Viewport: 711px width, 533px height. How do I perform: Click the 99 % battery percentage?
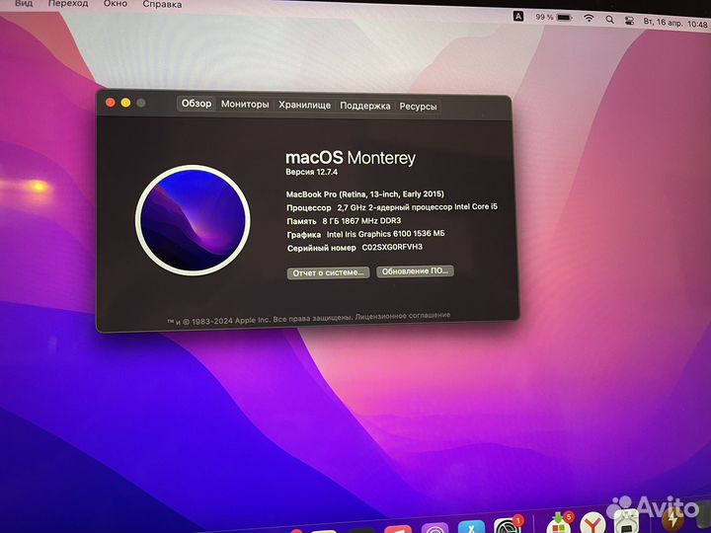click(544, 17)
